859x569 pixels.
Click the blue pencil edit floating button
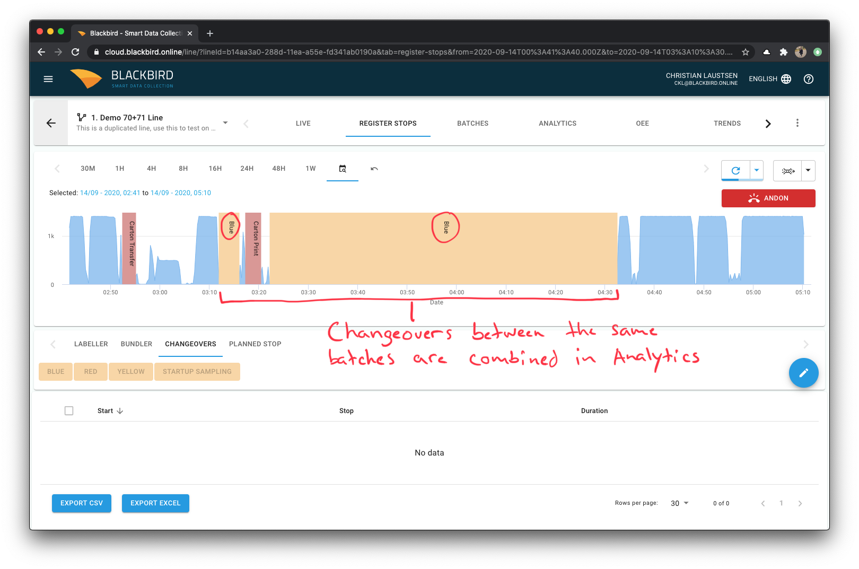pyautogui.click(x=803, y=373)
